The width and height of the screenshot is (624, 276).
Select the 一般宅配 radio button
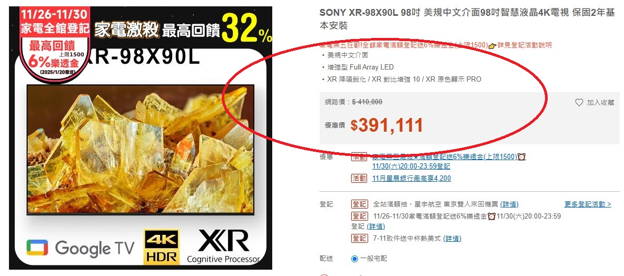pos(354,259)
